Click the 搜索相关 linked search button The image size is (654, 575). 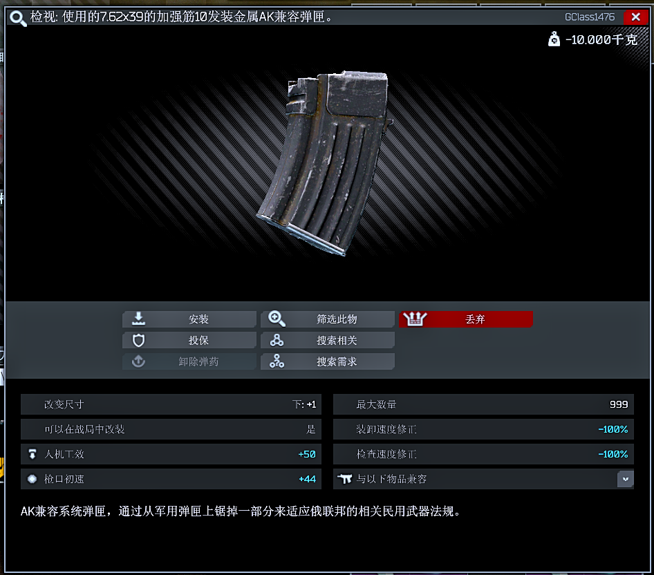click(328, 340)
